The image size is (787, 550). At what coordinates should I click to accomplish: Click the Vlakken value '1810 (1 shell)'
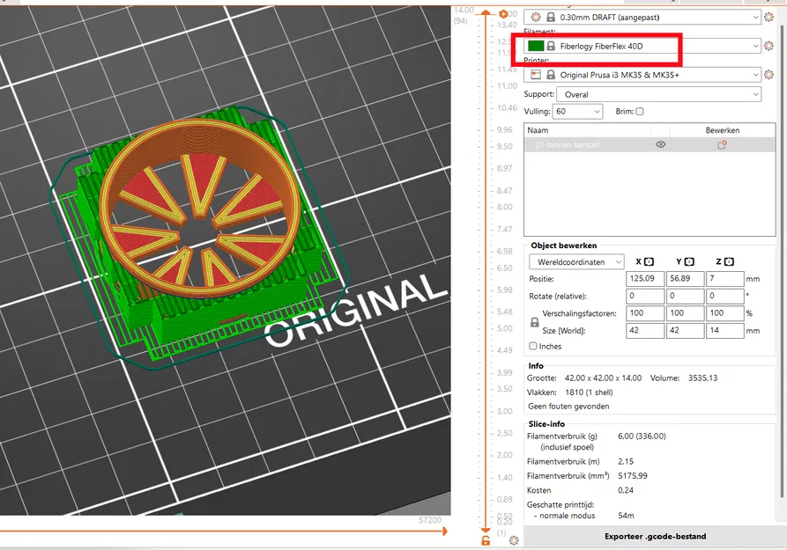click(589, 392)
